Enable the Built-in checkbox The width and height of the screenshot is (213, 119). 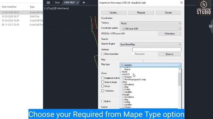click(x=103, y=101)
